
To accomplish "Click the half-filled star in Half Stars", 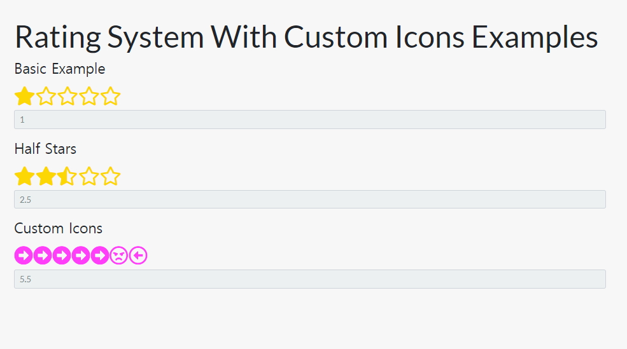I will click(67, 176).
